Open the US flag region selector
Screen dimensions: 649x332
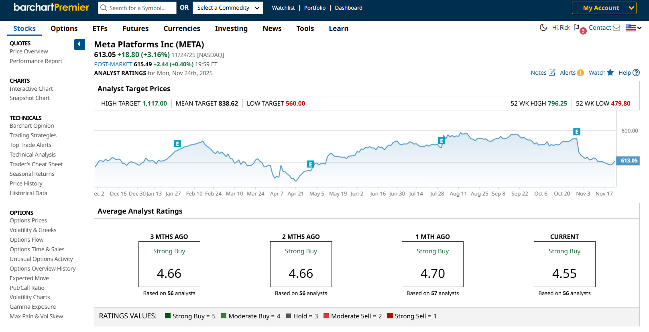633,28
